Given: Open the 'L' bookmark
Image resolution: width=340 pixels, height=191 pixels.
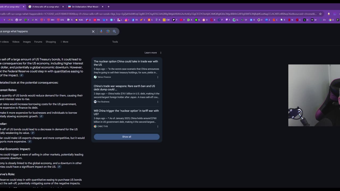Looking at the screenshot, I should [120, 20].
